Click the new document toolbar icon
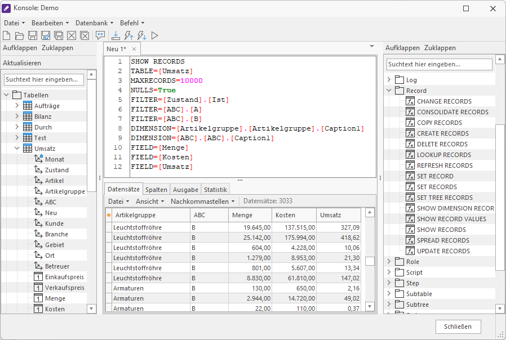506x340 pixels. click(7, 36)
